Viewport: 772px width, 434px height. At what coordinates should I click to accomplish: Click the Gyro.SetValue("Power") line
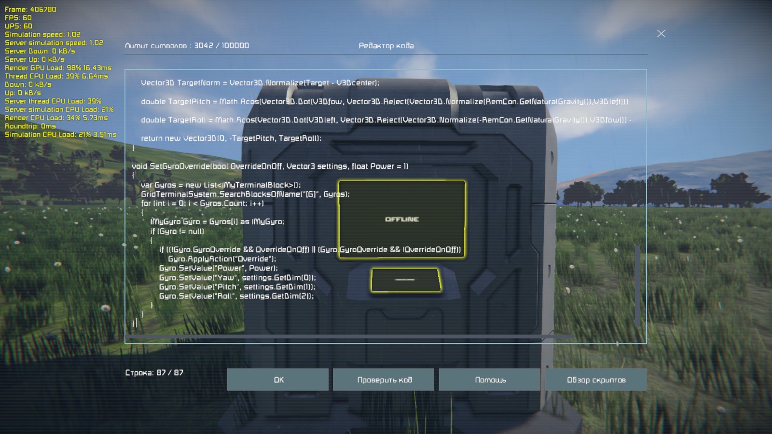pyautogui.click(x=218, y=268)
